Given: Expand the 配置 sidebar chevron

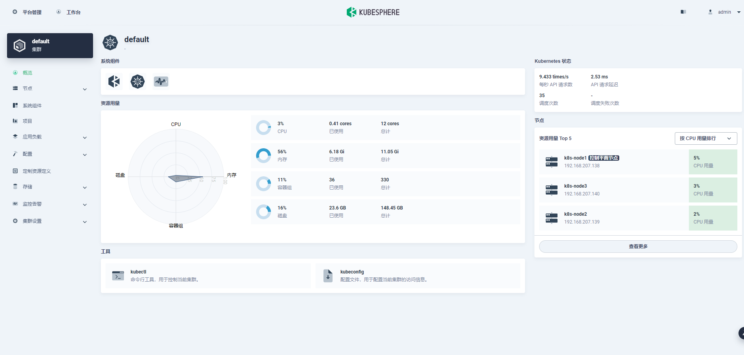Looking at the screenshot, I should point(85,155).
